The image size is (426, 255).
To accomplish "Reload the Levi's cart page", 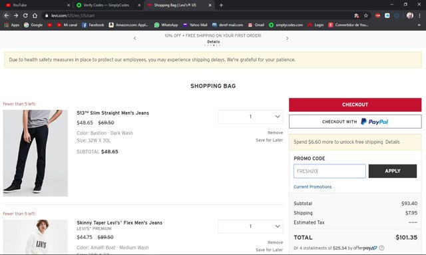I will click(x=25, y=15).
